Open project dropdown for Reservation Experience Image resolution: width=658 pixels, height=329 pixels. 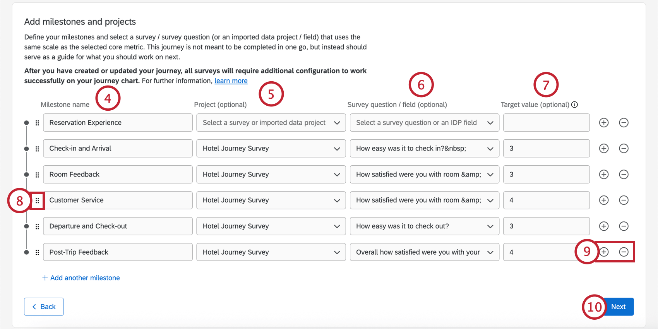pyautogui.click(x=271, y=123)
